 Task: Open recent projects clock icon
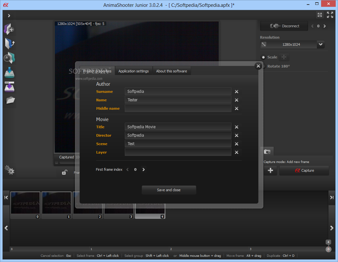(9, 58)
